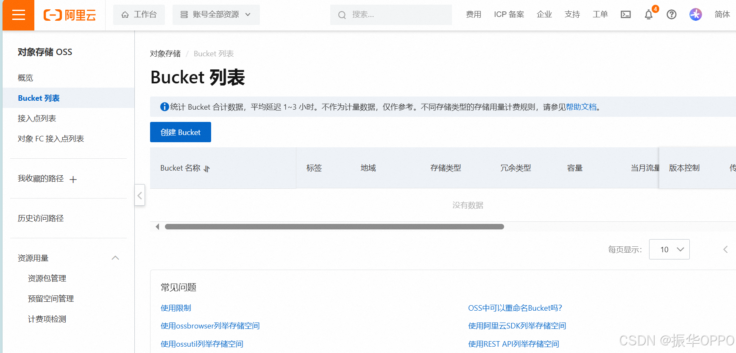Open the ICP 备案 menu
Screen dimensions: 736x353
point(509,14)
